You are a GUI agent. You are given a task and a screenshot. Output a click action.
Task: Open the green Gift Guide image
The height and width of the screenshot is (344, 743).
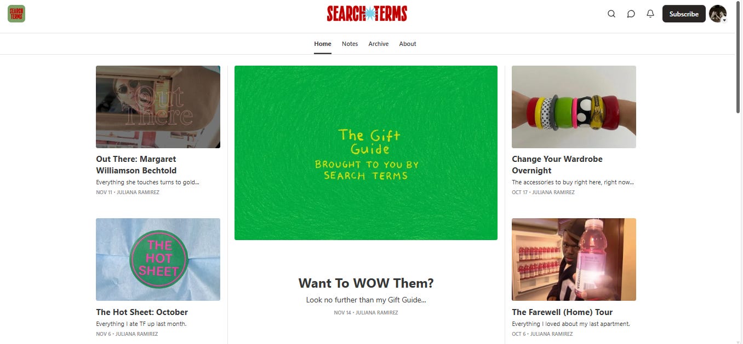pyautogui.click(x=366, y=153)
